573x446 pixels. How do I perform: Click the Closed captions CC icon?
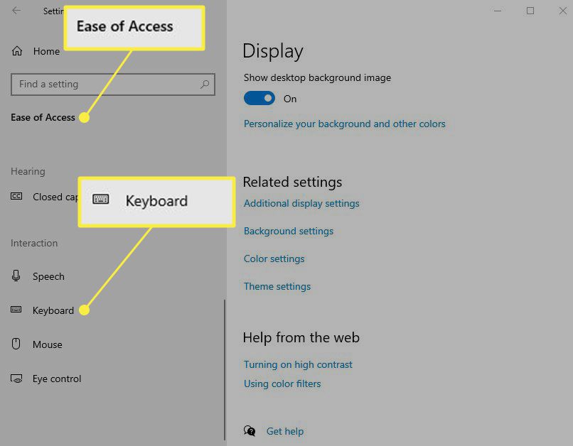pyautogui.click(x=17, y=197)
